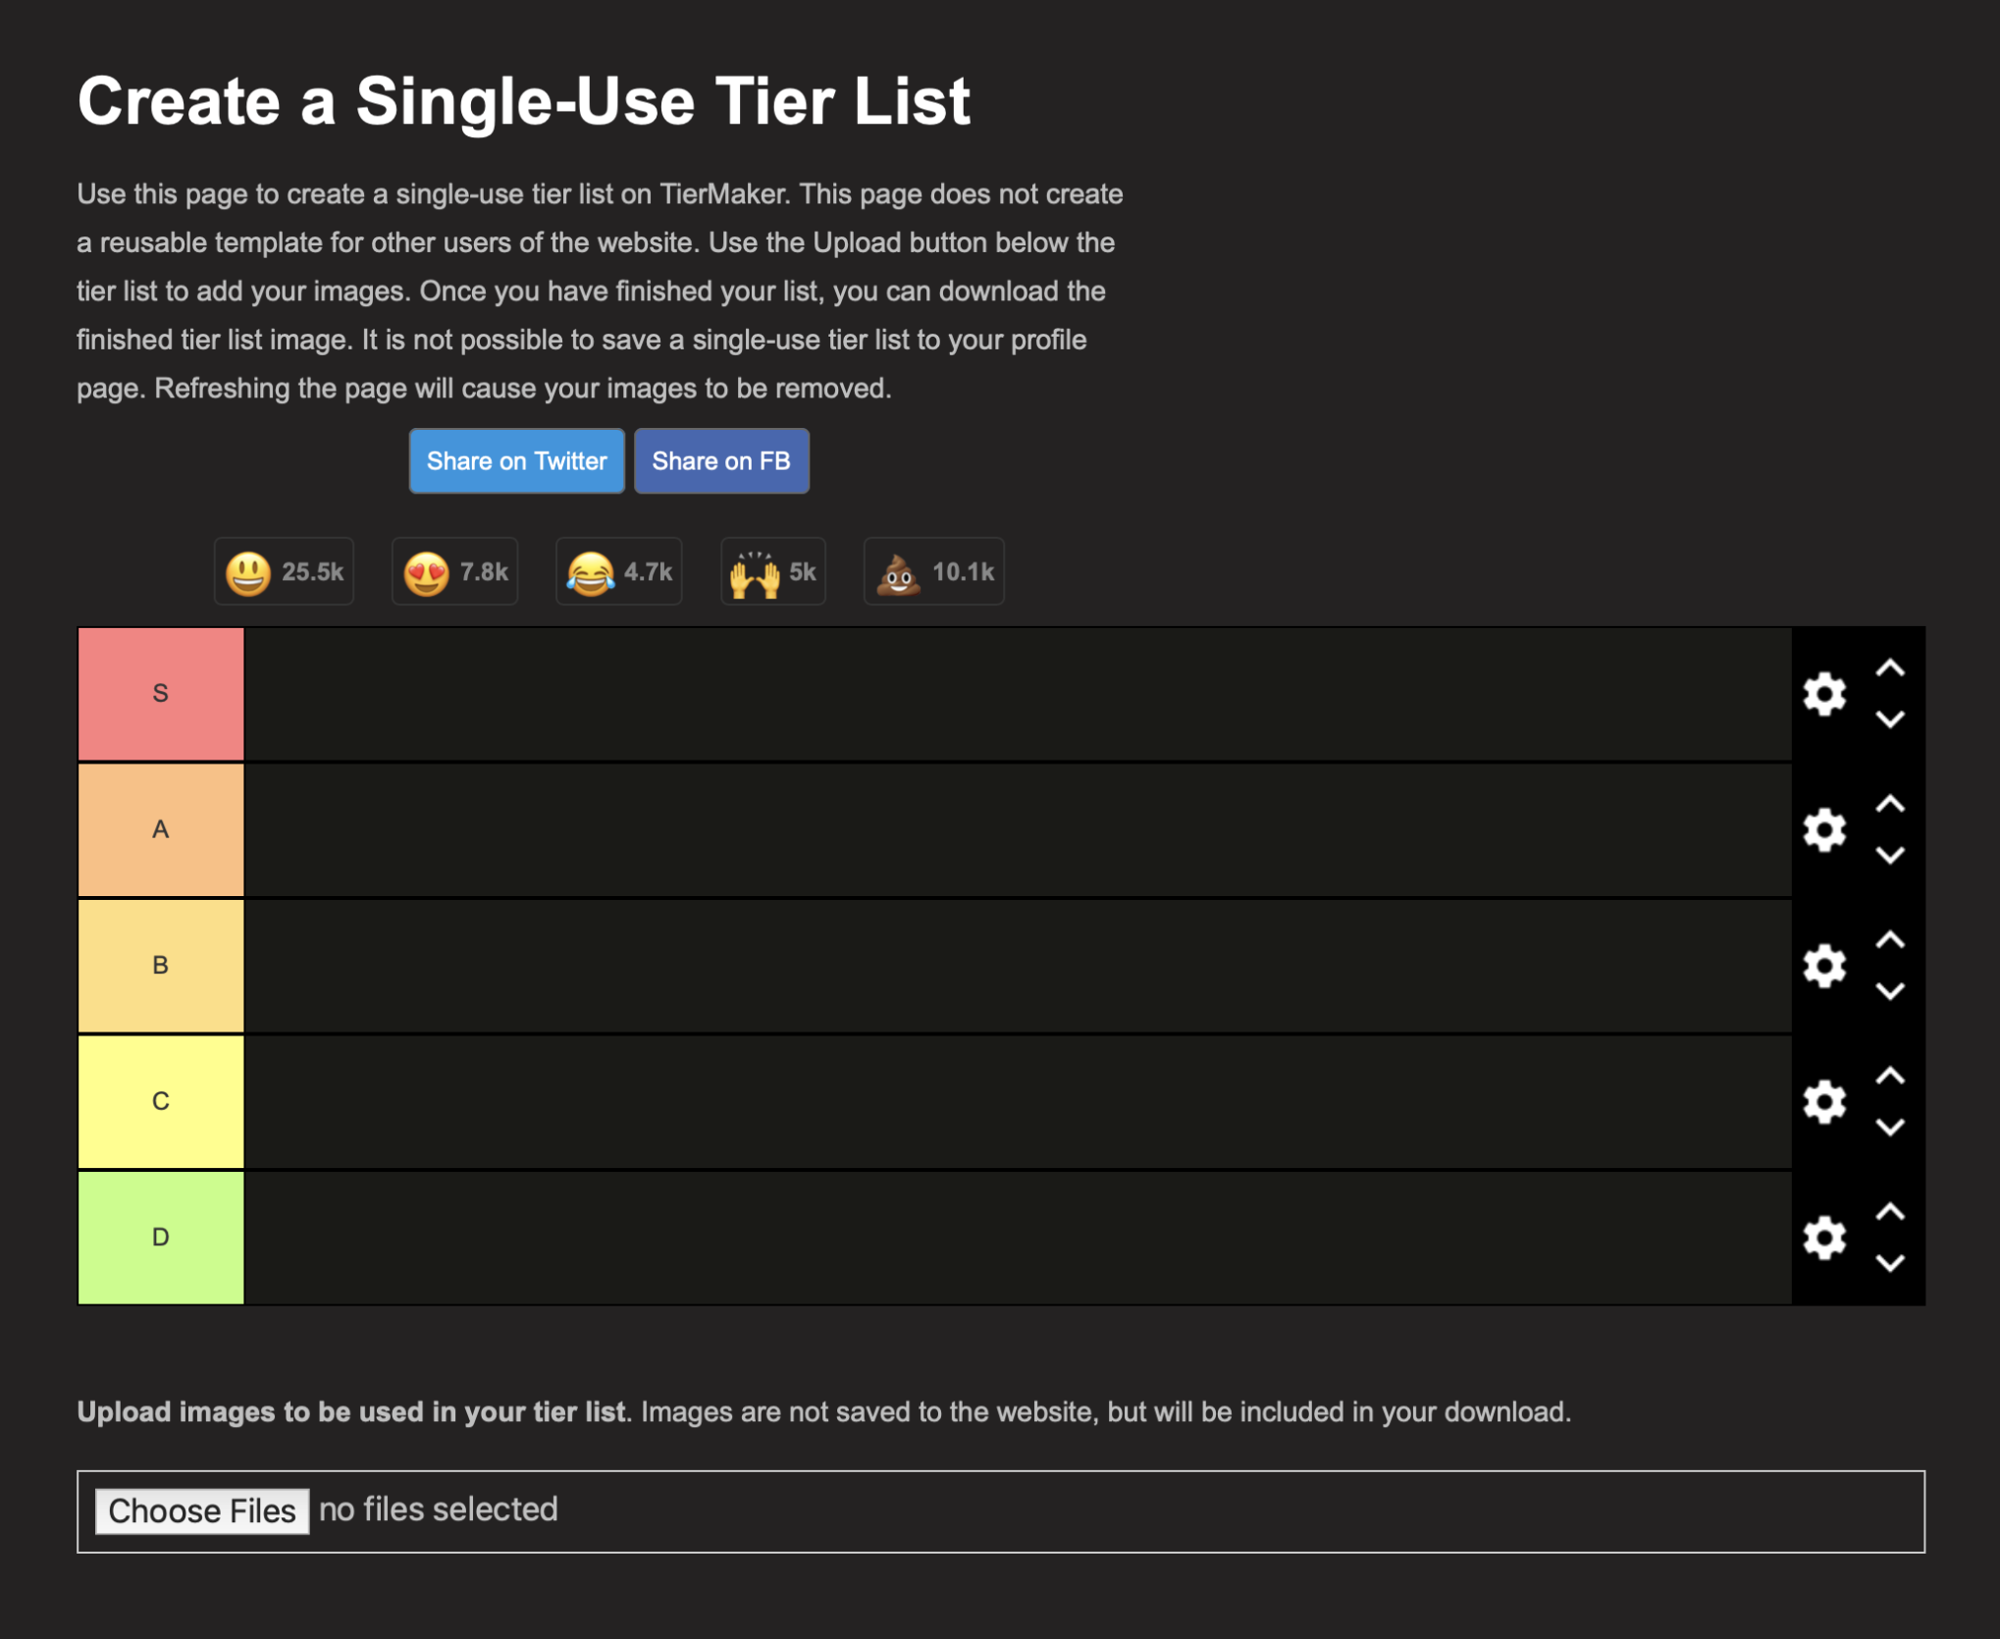
Task: Click the settings gear icon for B tier
Action: 1824,963
